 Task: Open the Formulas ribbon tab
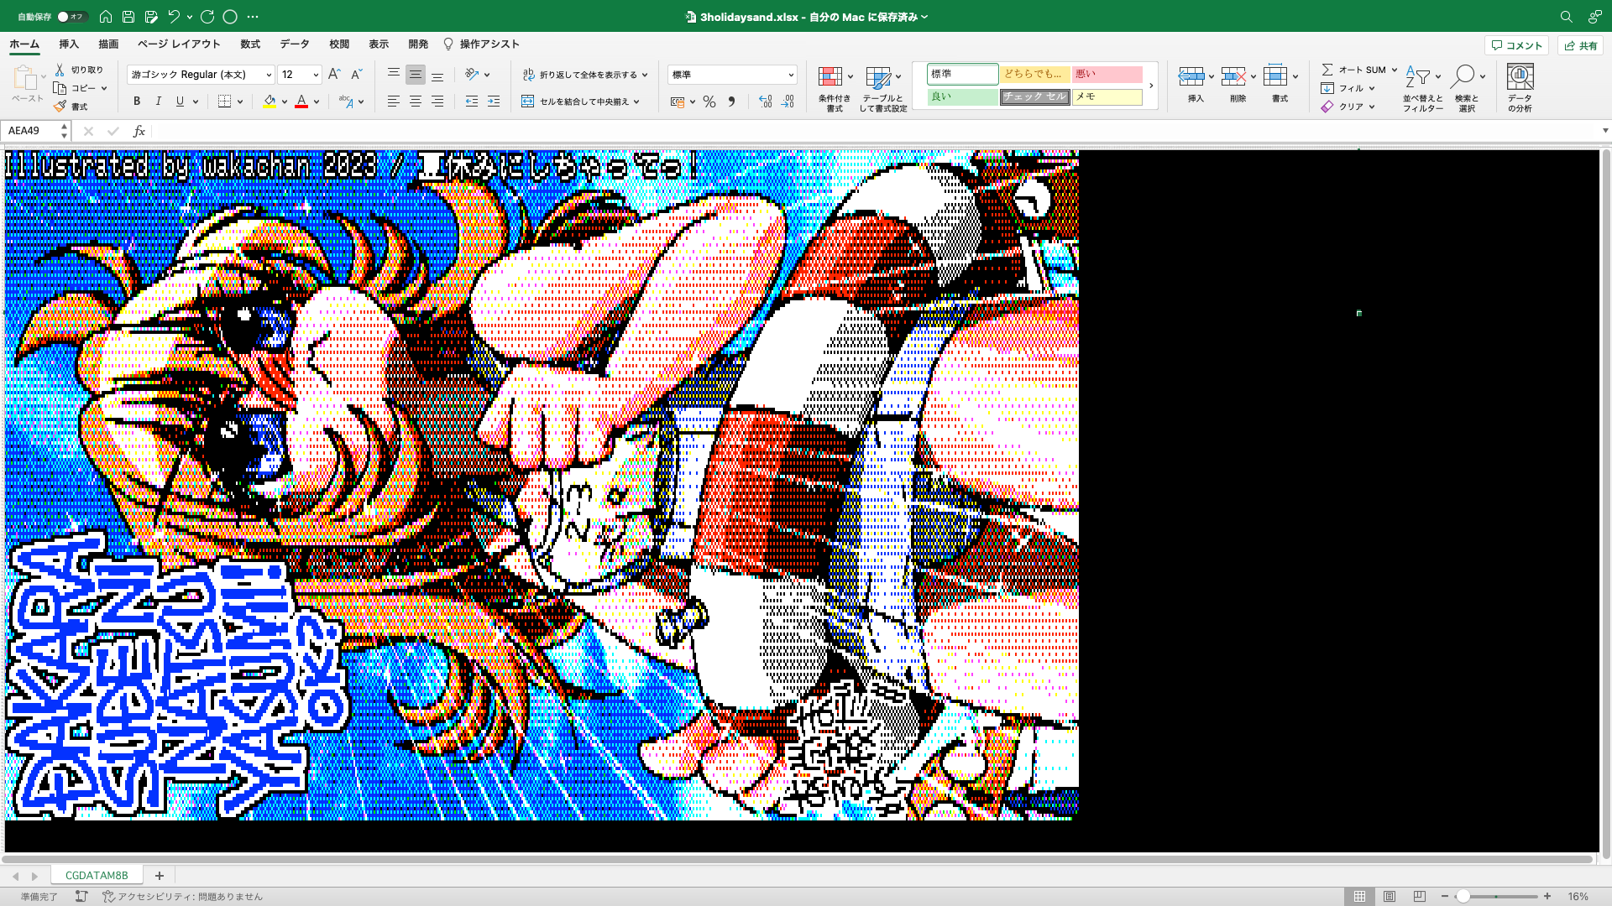click(250, 44)
